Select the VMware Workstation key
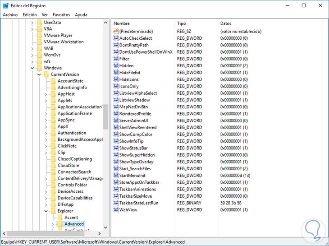Screen dimensions: 329x246 (x=64, y=42)
